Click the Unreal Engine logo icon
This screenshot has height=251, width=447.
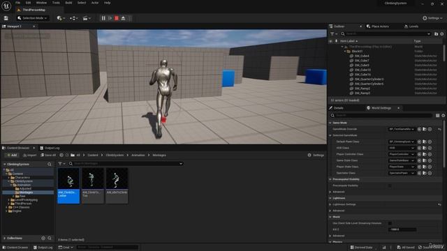click(x=6, y=6)
